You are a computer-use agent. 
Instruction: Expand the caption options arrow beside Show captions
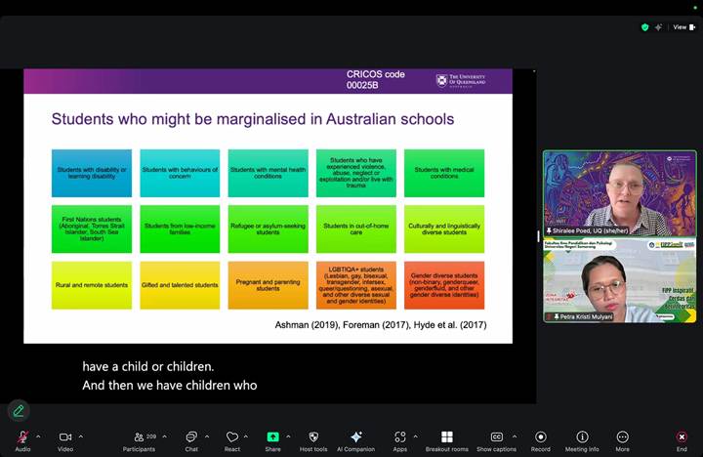pyautogui.click(x=514, y=436)
